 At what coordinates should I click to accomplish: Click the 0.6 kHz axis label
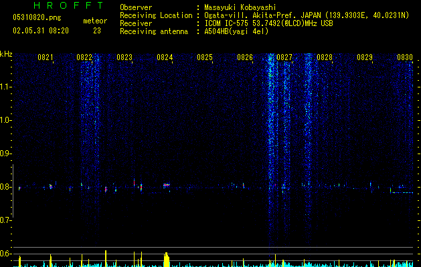5,254
